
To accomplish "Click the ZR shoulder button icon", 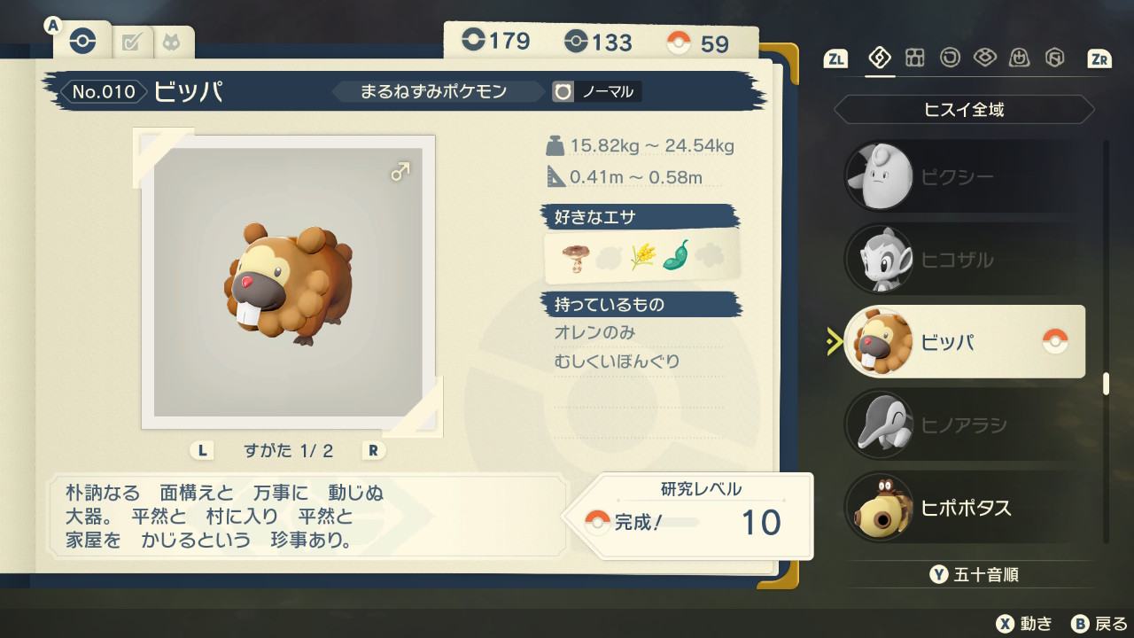I will tap(1099, 59).
